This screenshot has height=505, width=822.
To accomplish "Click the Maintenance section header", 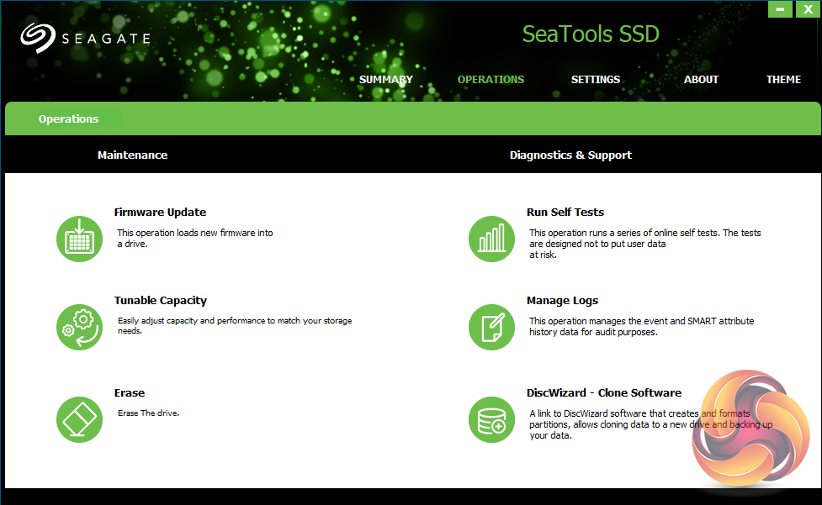I will click(x=133, y=155).
